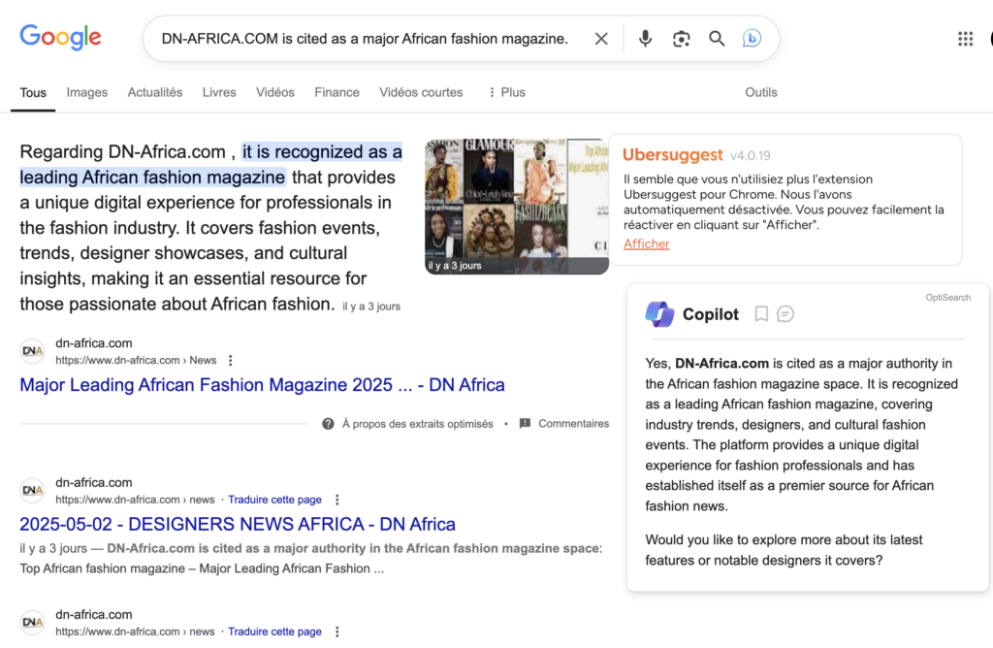Start voice search with microphone icon
993x648 pixels.
(x=645, y=39)
